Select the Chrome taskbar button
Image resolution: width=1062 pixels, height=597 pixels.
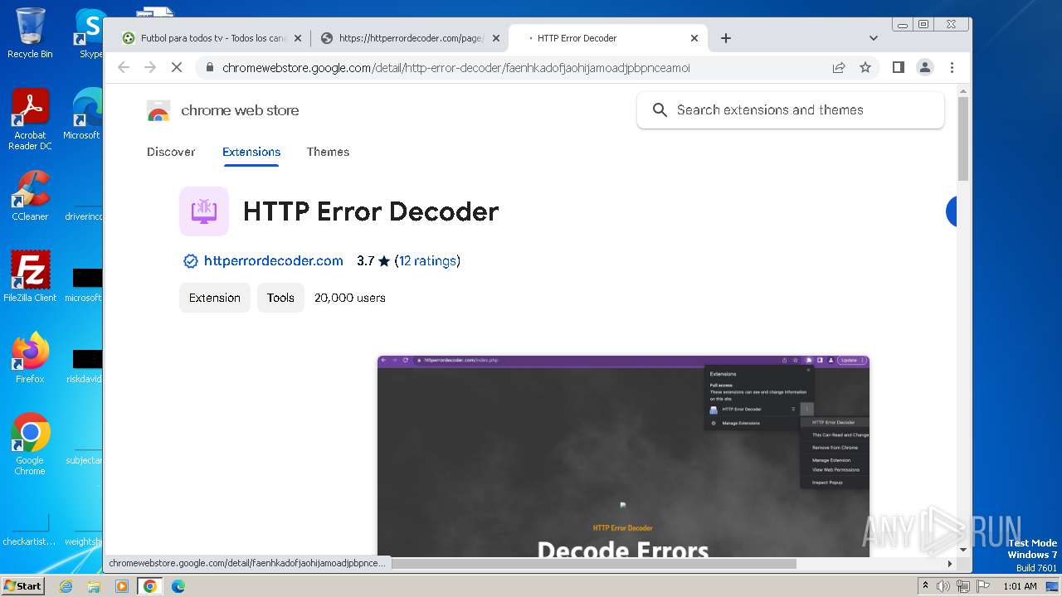tap(150, 586)
